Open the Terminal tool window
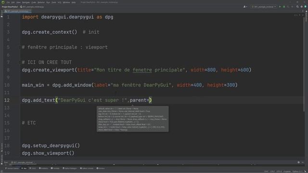 click(55, 168)
